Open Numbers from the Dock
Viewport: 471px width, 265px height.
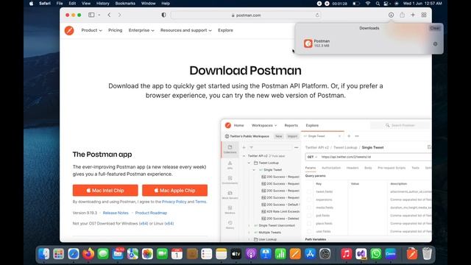pyautogui.click(x=280, y=254)
